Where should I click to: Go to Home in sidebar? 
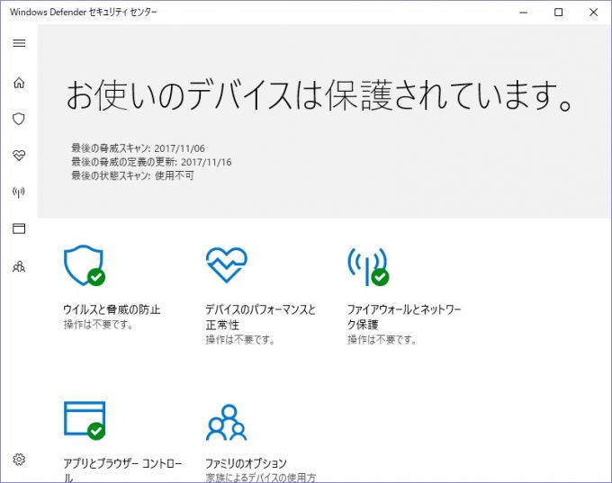coord(19,83)
